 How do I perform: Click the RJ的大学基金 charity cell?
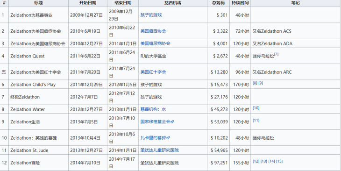173,56
